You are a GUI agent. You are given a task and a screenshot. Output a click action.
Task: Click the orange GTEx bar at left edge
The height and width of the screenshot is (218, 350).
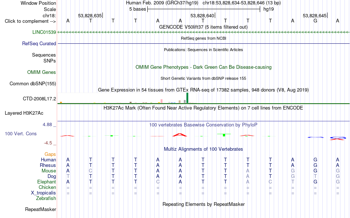pyautogui.click(x=61, y=103)
